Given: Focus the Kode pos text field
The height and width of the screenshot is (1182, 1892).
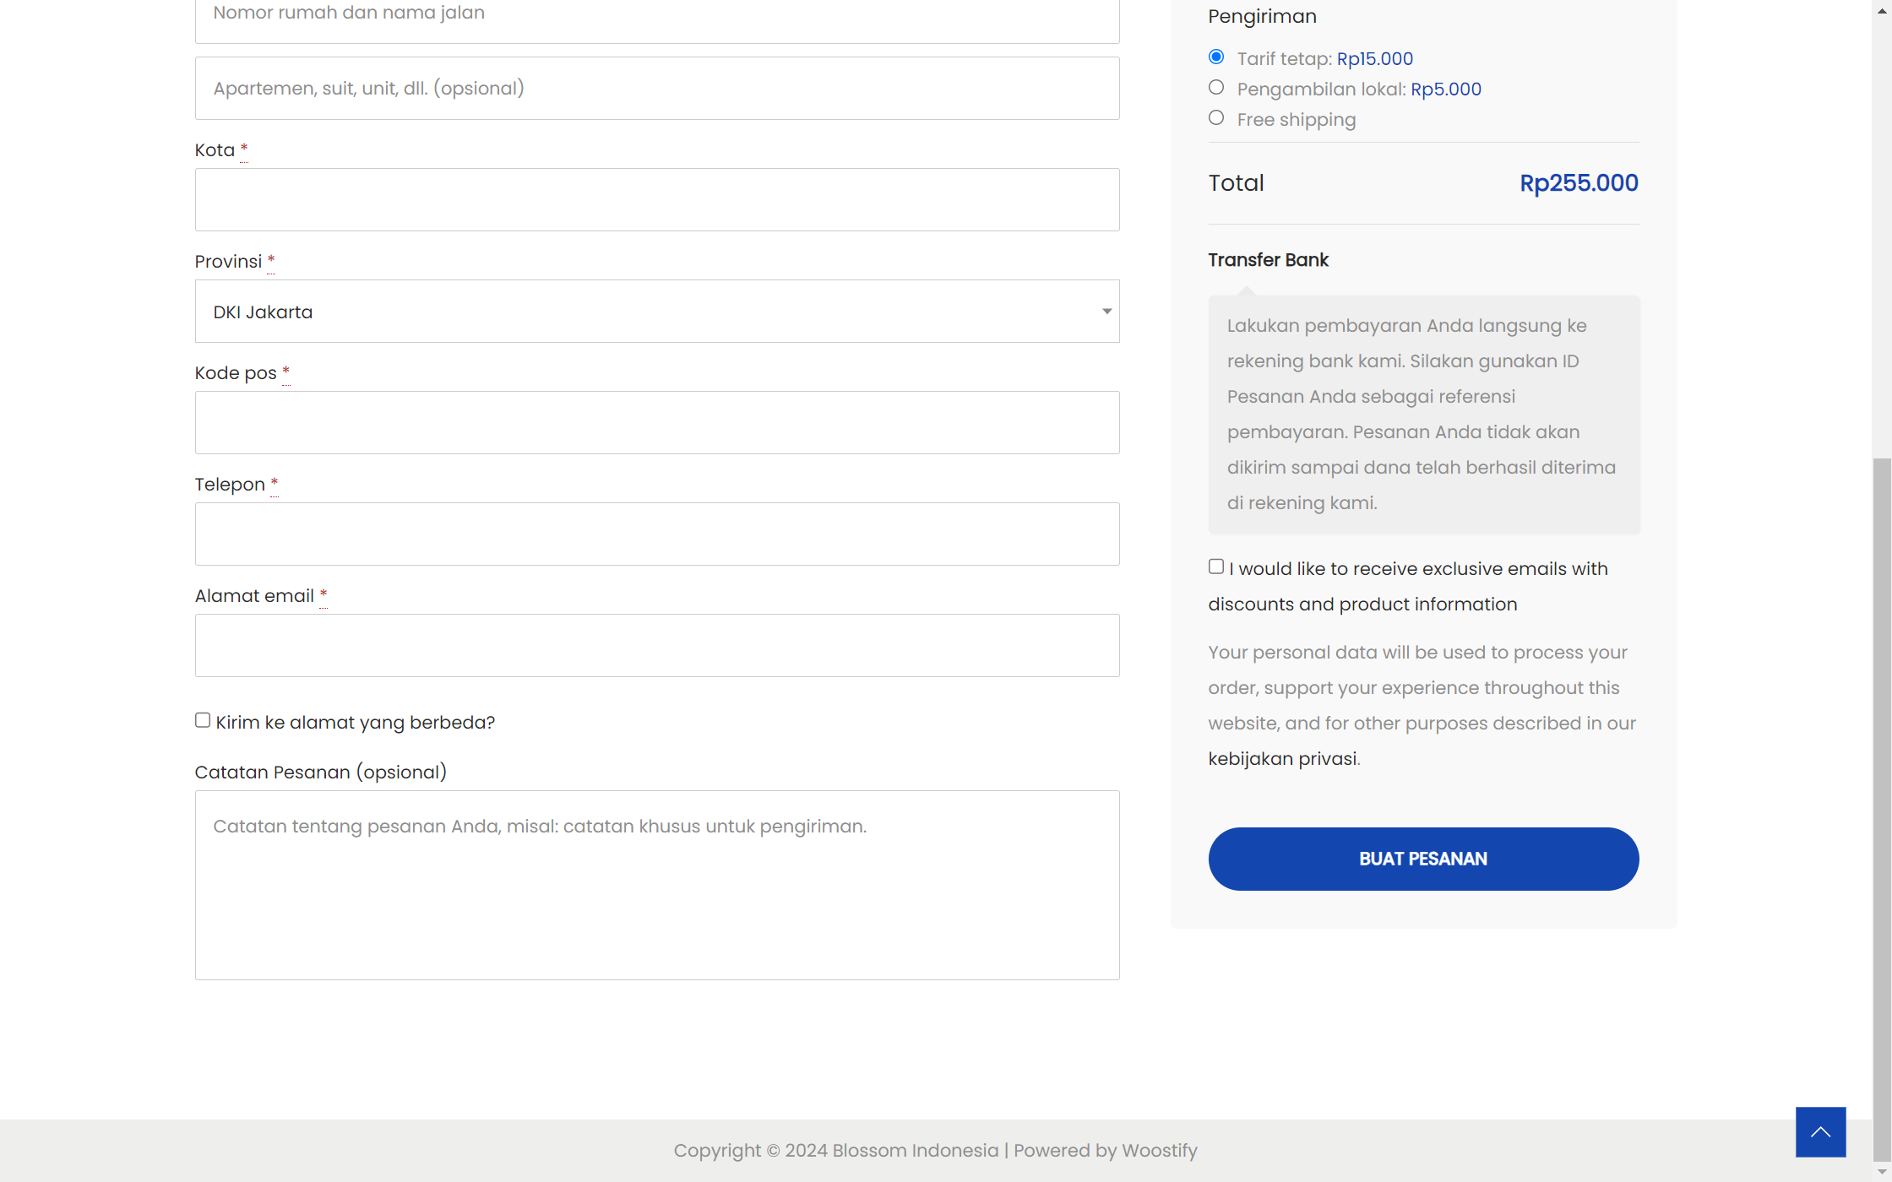Looking at the screenshot, I should [x=657, y=423].
